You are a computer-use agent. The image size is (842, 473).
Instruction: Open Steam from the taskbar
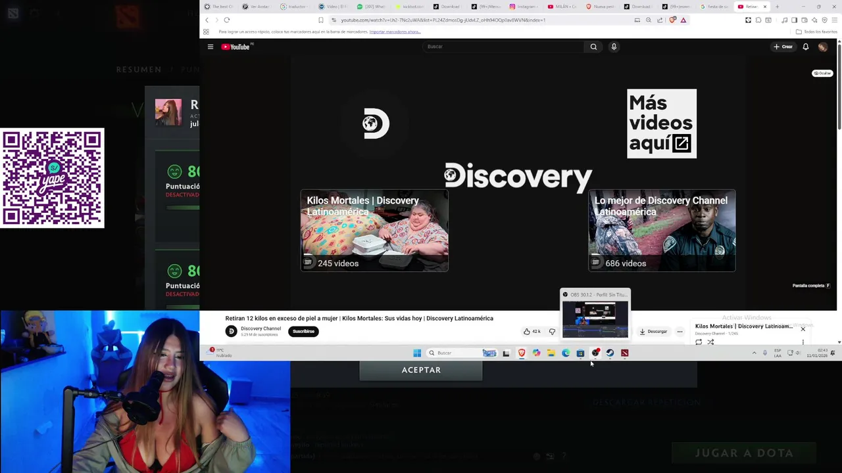610,353
